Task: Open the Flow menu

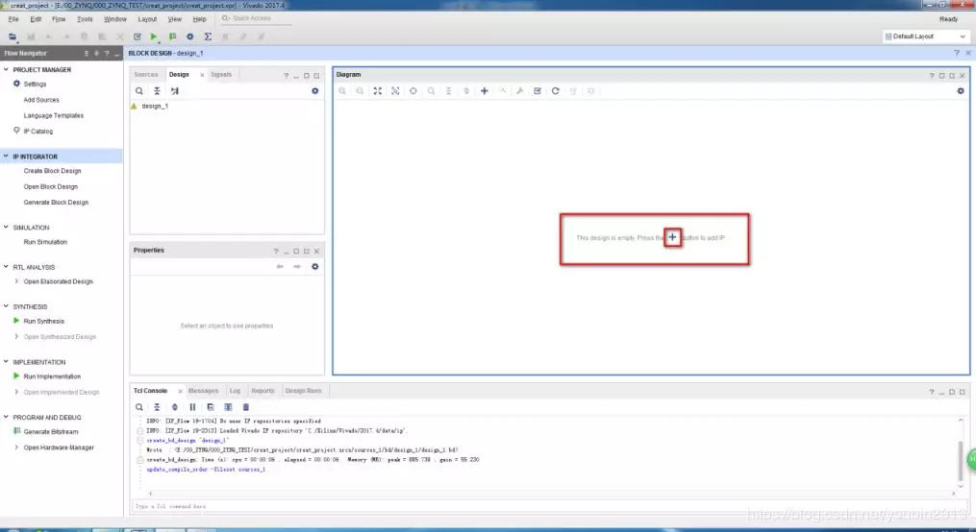Action: click(x=59, y=19)
